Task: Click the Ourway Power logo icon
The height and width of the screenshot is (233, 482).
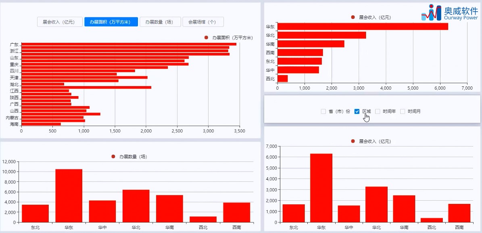Action: (432, 13)
